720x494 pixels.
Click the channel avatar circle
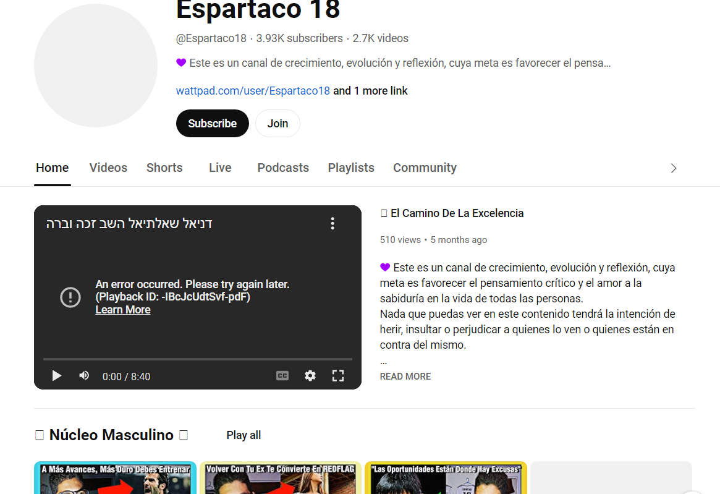(96, 66)
